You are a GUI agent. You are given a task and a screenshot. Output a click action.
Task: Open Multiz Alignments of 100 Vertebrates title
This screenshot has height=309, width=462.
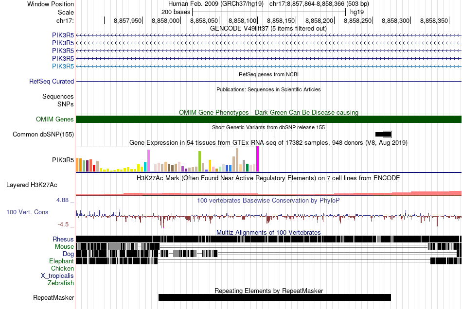(x=268, y=233)
